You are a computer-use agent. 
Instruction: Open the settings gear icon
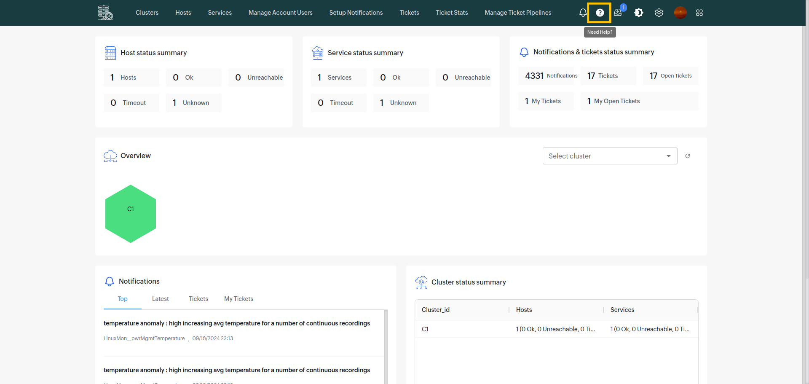[x=659, y=13]
